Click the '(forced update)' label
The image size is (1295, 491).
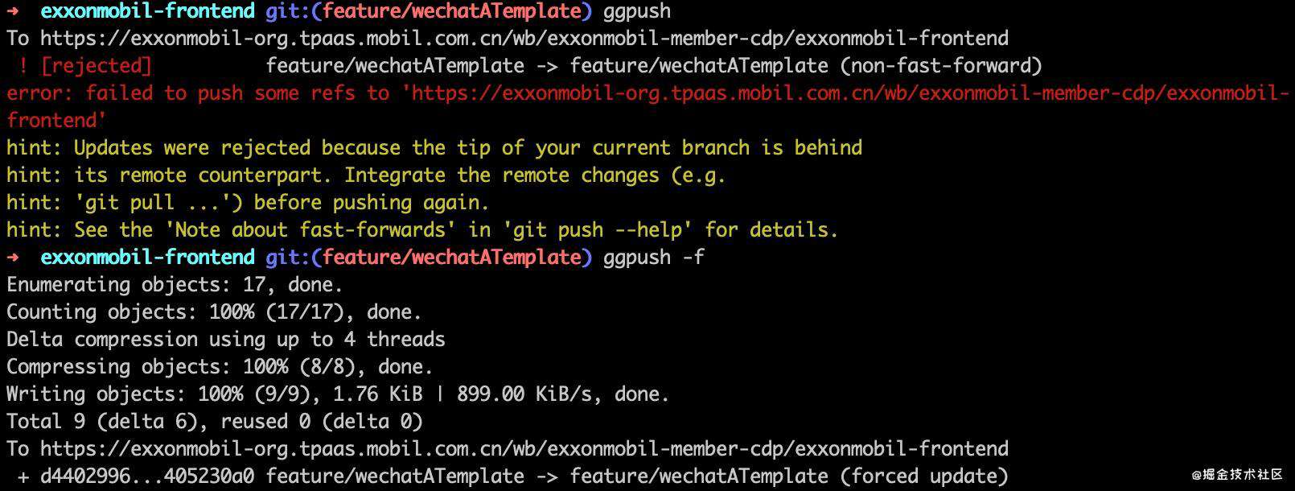click(x=924, y=477)
